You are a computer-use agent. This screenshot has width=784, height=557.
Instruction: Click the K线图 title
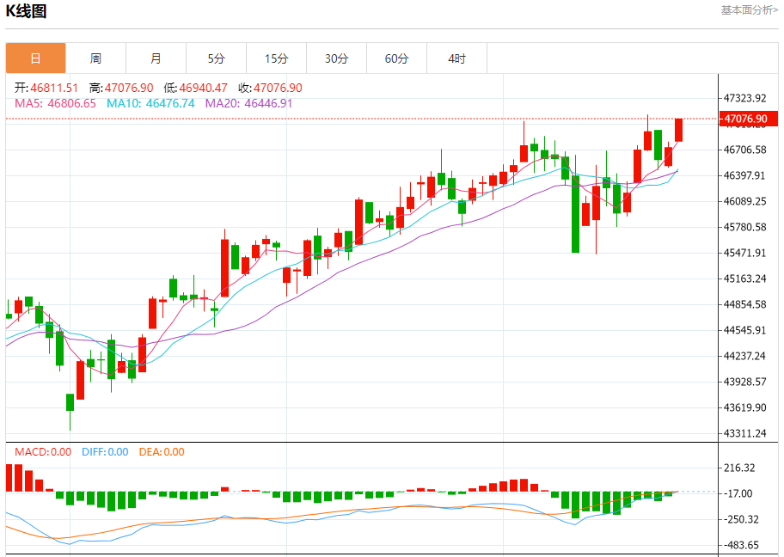(x=26, y=10)
